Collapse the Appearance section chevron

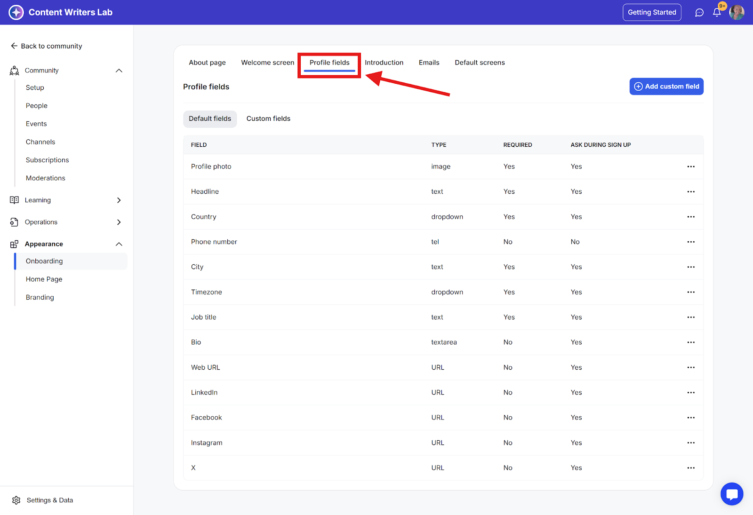coord(119,244)
